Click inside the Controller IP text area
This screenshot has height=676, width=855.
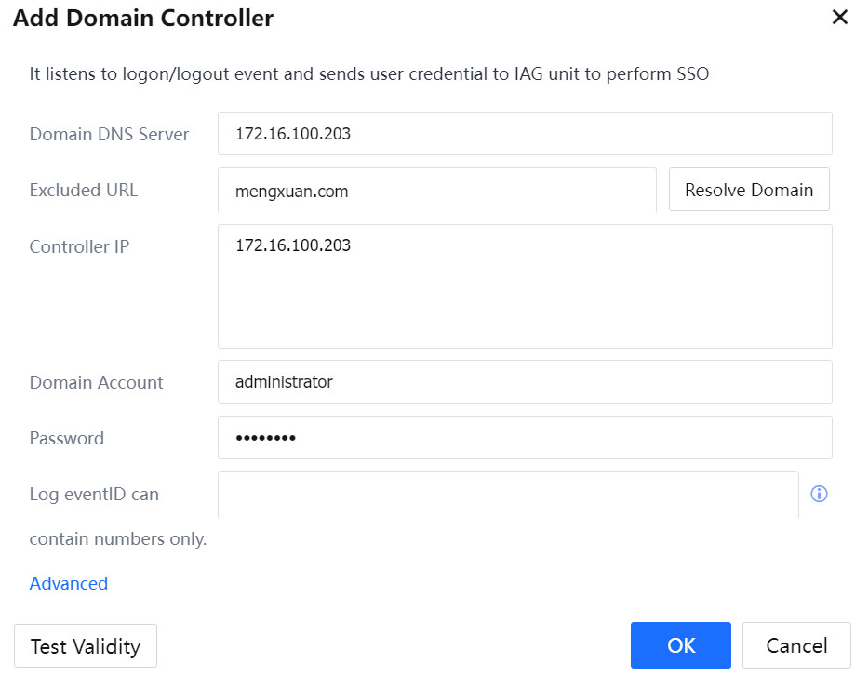tap(525, 286)
